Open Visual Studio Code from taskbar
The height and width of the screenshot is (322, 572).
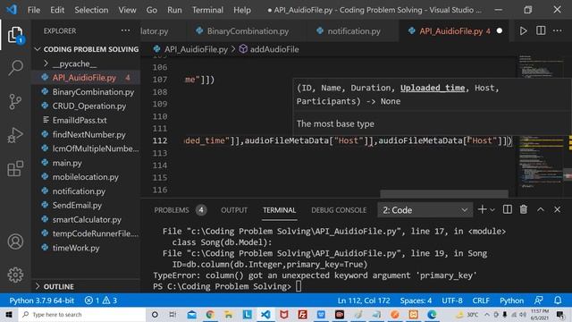pos(265,314)
